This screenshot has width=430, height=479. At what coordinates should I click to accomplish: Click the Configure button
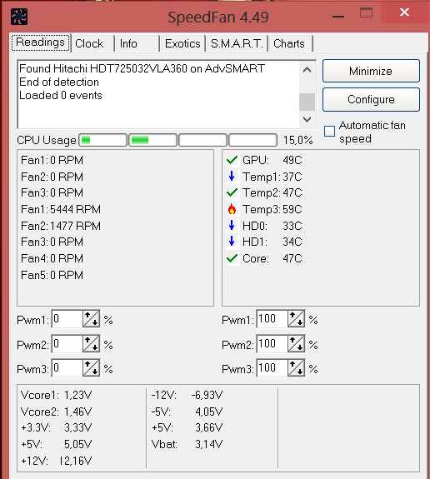tap(371, 100)
